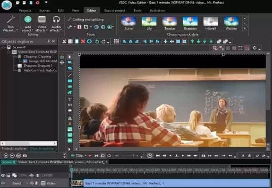
Task: Switch to the Scenes ribbon tab
Action: [x=44, y=10]
